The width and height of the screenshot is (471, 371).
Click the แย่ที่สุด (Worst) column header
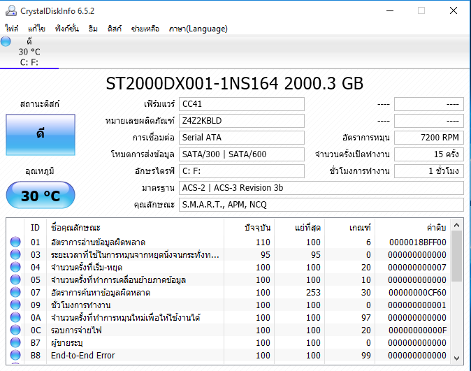click(x=300, y=228)
